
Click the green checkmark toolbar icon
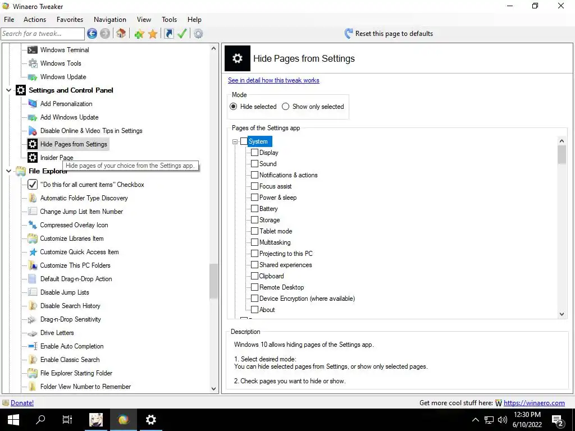click(182, 34)
